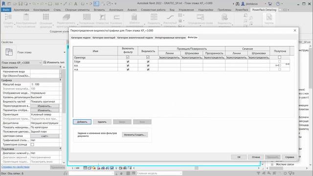313x176 pixels.
Task: Click the Properties panel scroll-down arrow
Action: pyautogui.click(x=64, y=163)
